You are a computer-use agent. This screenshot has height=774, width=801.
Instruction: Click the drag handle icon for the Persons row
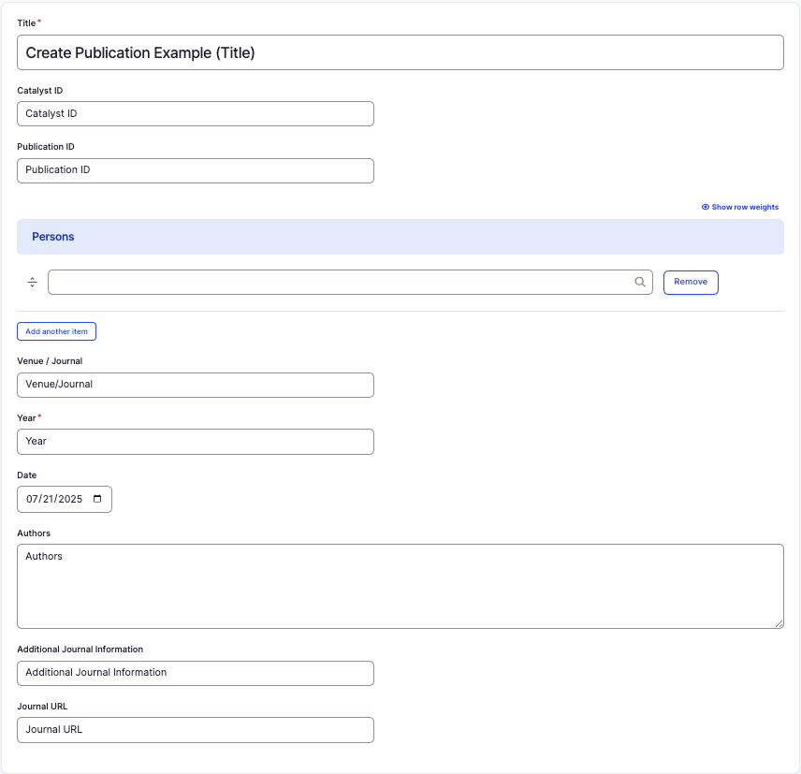click(32, 283)
